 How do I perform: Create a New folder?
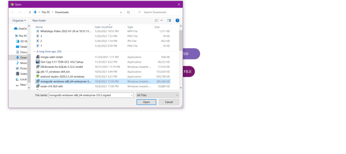[x=39, y=20]
